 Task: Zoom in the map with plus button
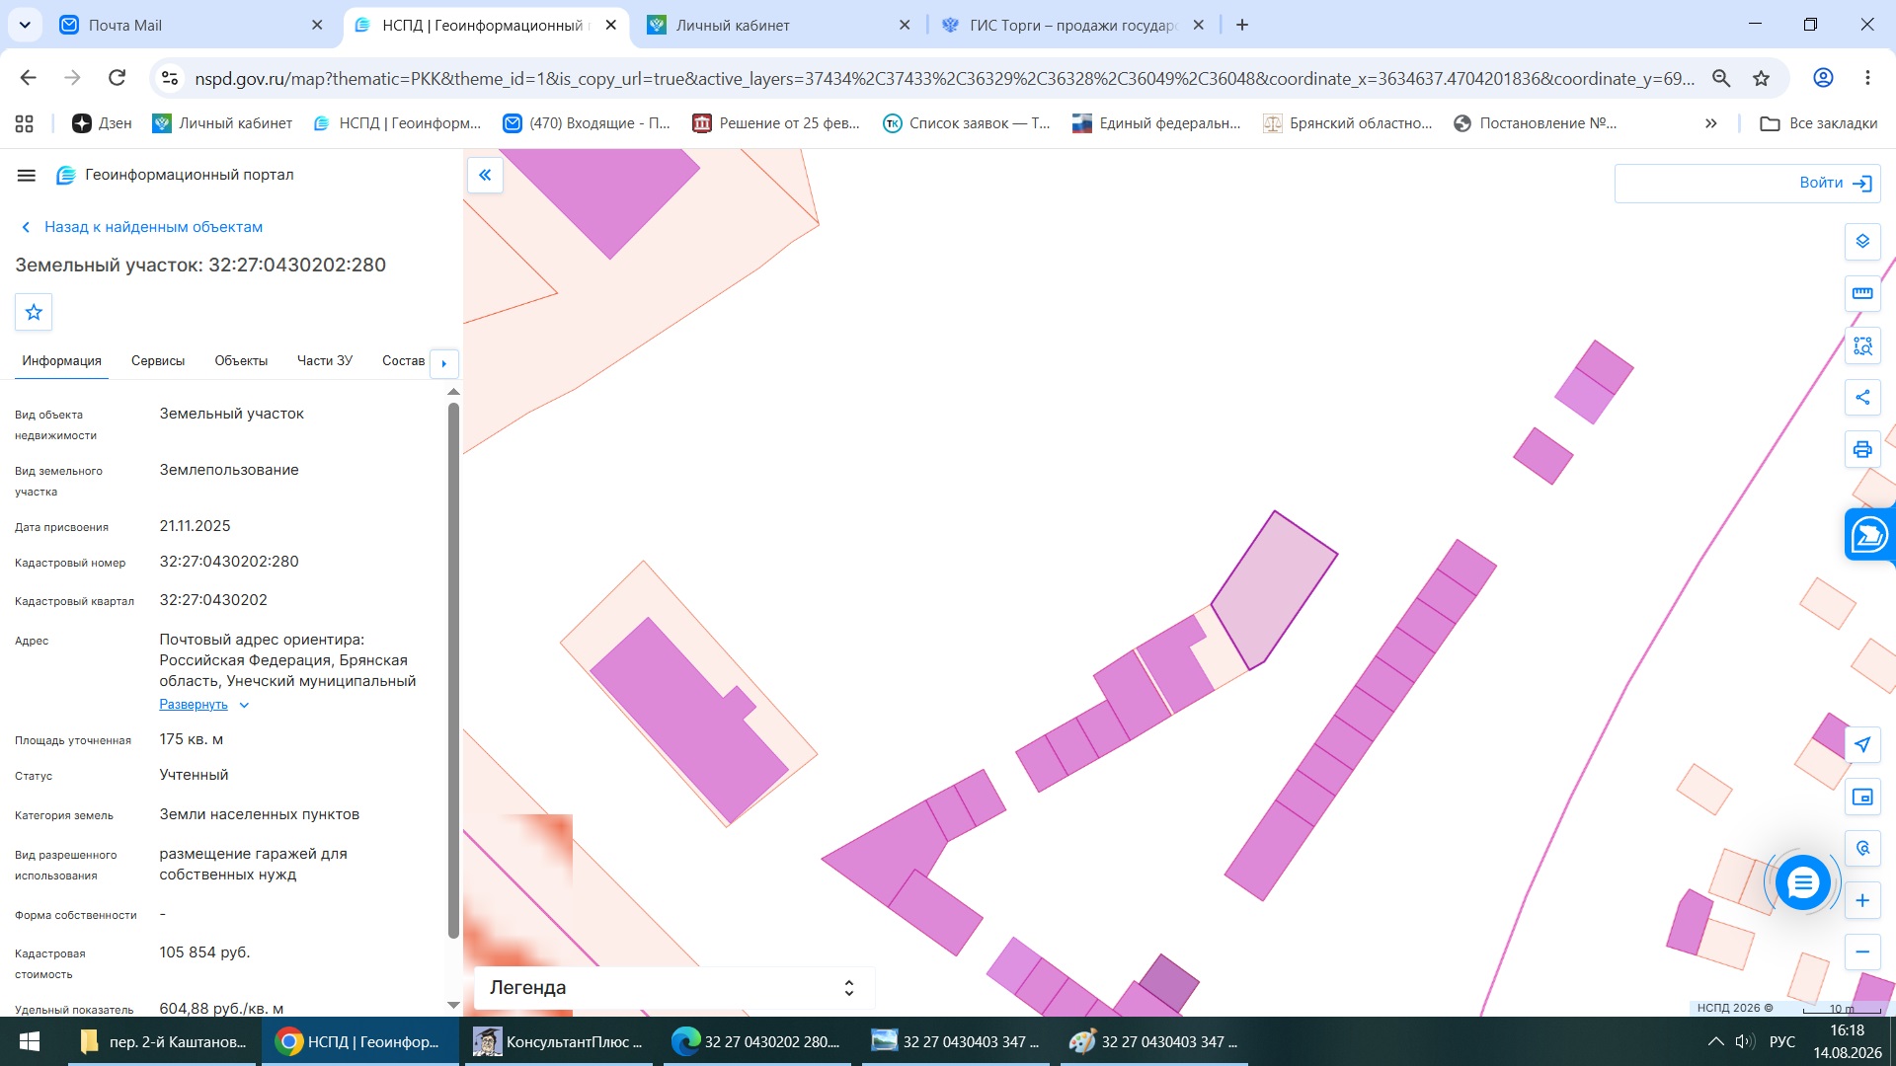1862,900
